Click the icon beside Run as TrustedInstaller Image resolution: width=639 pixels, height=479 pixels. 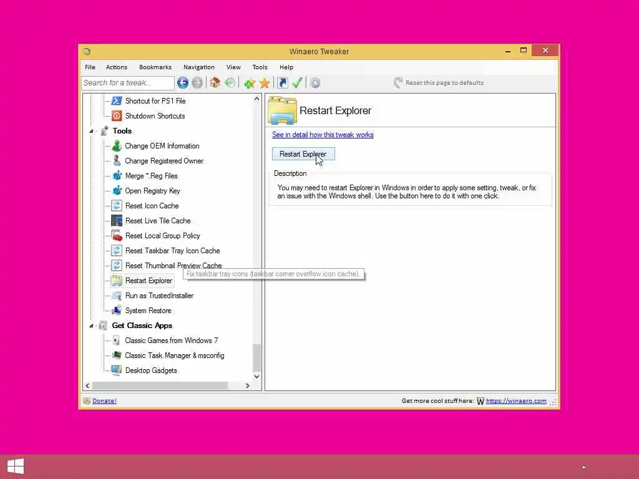click(117, 296)
